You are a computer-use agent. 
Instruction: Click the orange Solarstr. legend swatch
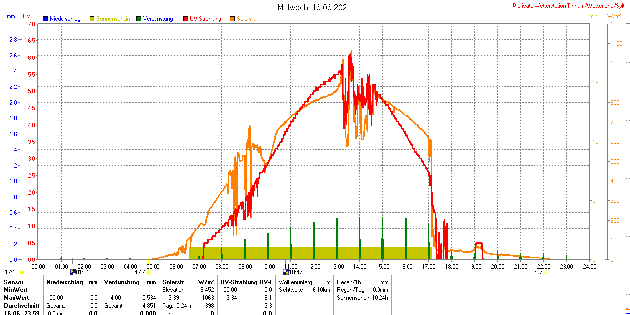(232, 19)
